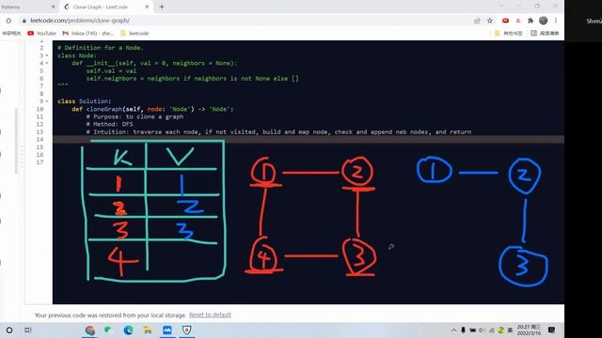Click the address bar URL leetcode.com/problems/clone-graph
602x338 pixels.
(80, 21)
